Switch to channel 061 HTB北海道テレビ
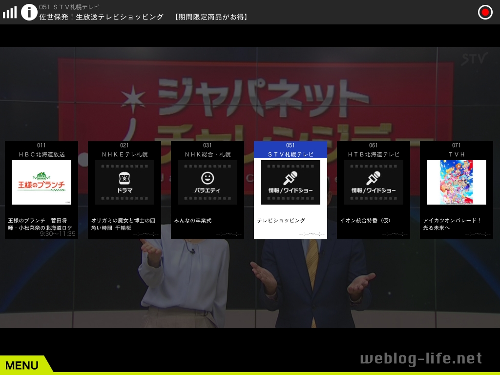This screenshot has width=500, height=375. point(374,150)
